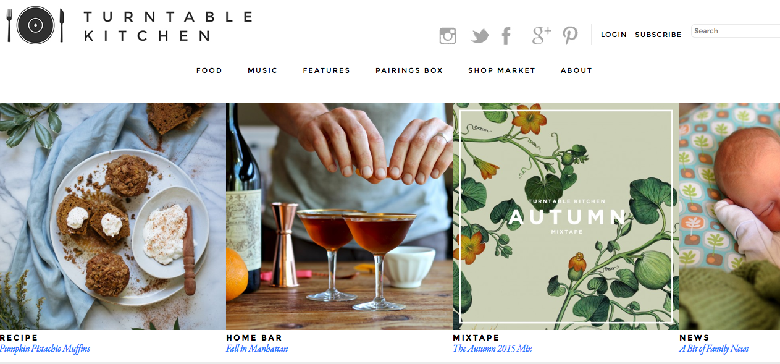Focus the Search input field
780x364 pixels.
736,31
